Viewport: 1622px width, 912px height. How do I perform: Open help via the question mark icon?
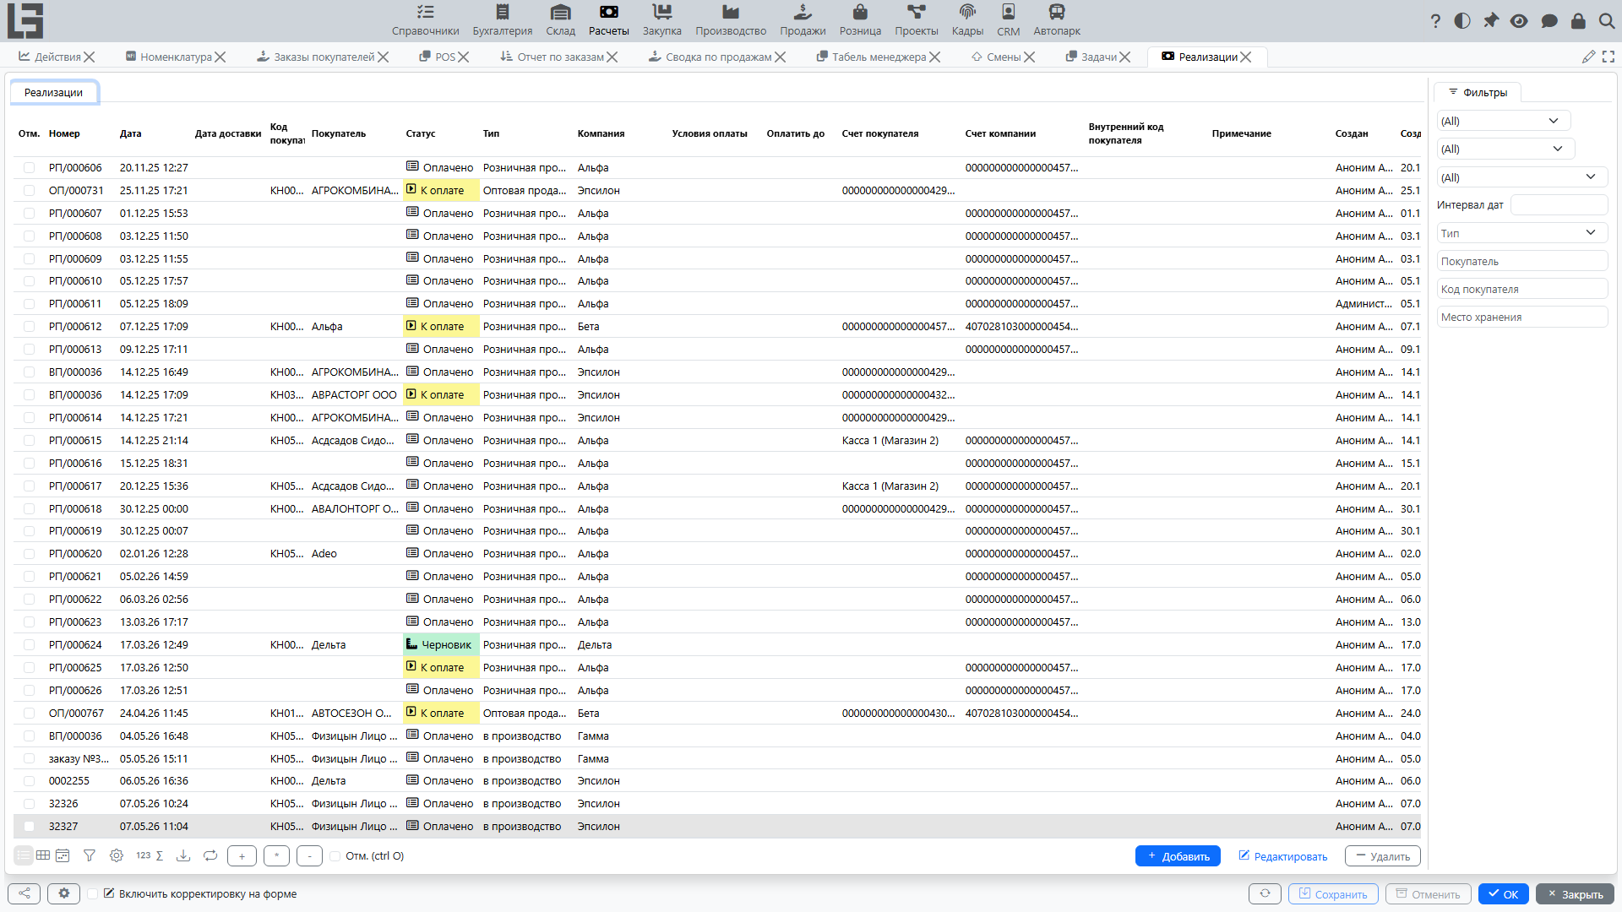tap(1435, 21)
